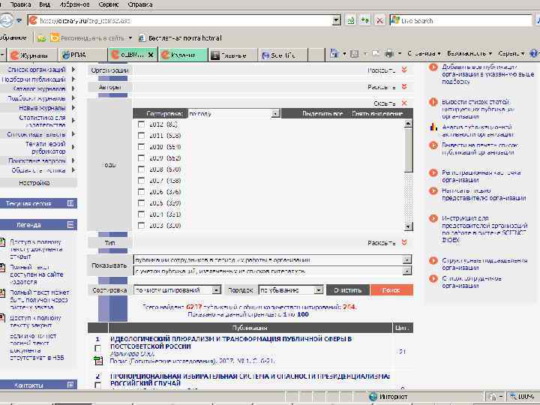Open 'Настройка' sidebar link
540x405 pixels.
(x=34, y=182)
